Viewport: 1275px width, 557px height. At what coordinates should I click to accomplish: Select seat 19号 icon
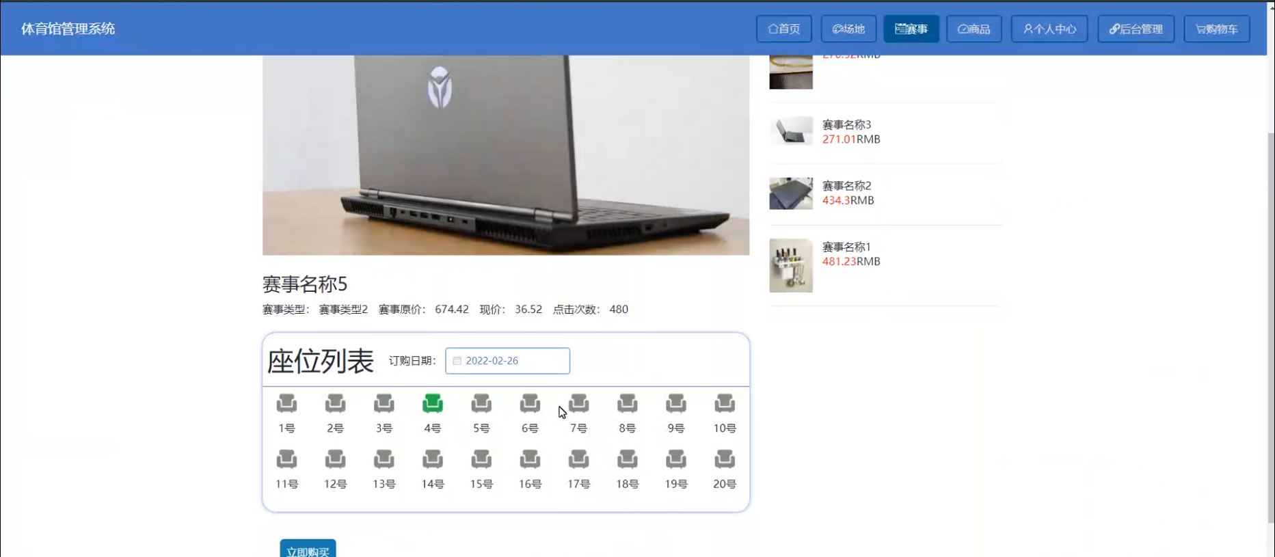click(x=676, y=459)
